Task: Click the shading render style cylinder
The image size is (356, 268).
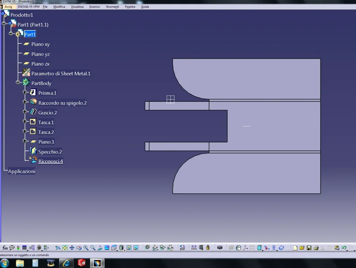Action: point(121,247)
